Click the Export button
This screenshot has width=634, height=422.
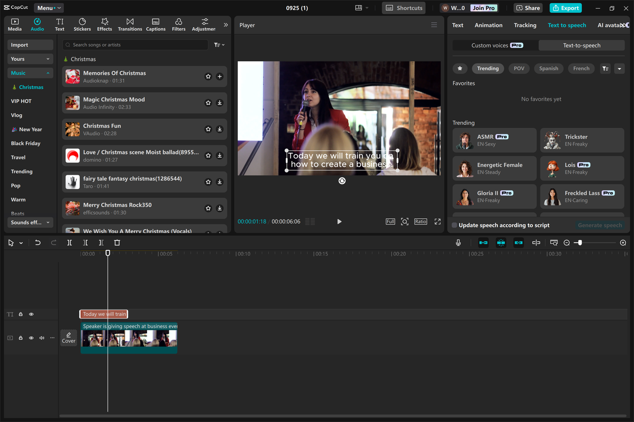[x=565, y=8]
